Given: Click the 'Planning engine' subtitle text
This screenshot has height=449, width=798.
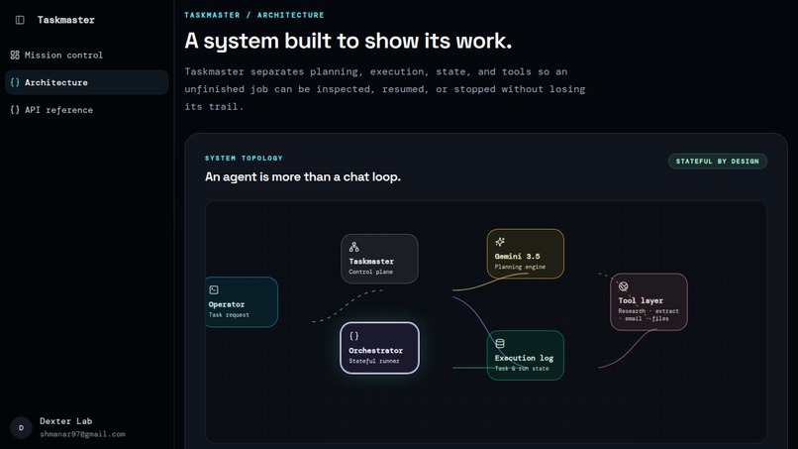Looking at the screenshot, I should click(x=520, y=267).
